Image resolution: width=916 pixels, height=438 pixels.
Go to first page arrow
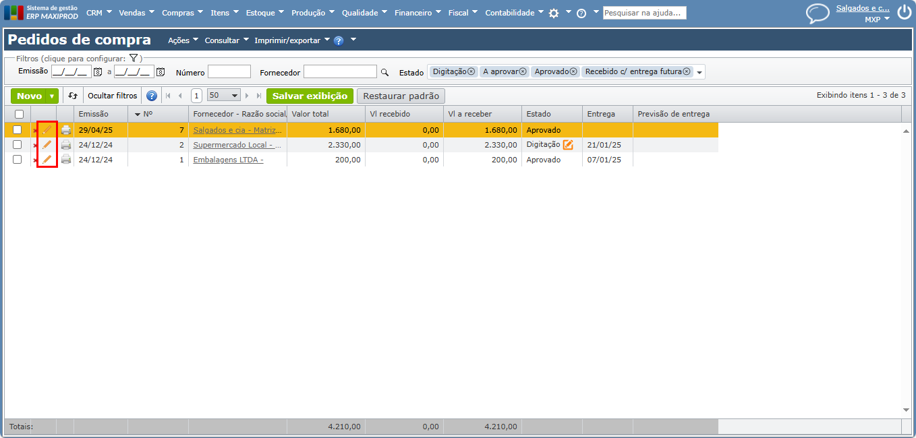(x=168, y=96)
